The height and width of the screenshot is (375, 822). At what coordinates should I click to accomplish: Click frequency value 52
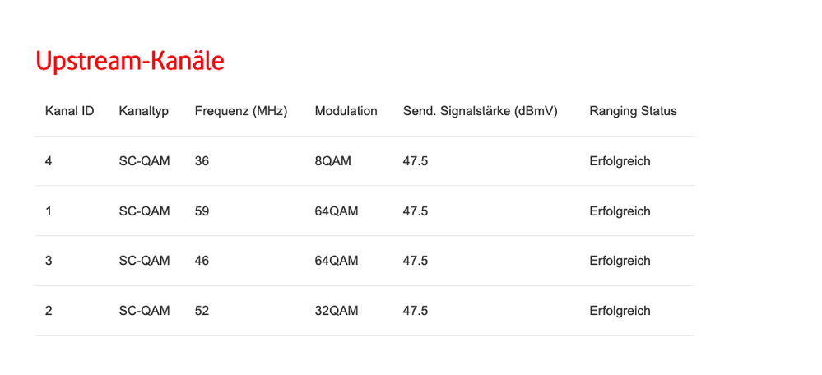(202, 311)
